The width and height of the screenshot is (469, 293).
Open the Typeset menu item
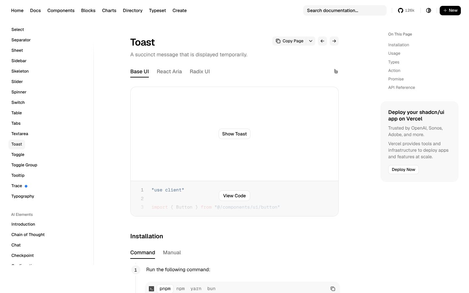[x=157, y=10]
